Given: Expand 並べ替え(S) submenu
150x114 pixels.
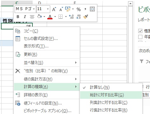Looking at the screenshot, I should (47, 63).
